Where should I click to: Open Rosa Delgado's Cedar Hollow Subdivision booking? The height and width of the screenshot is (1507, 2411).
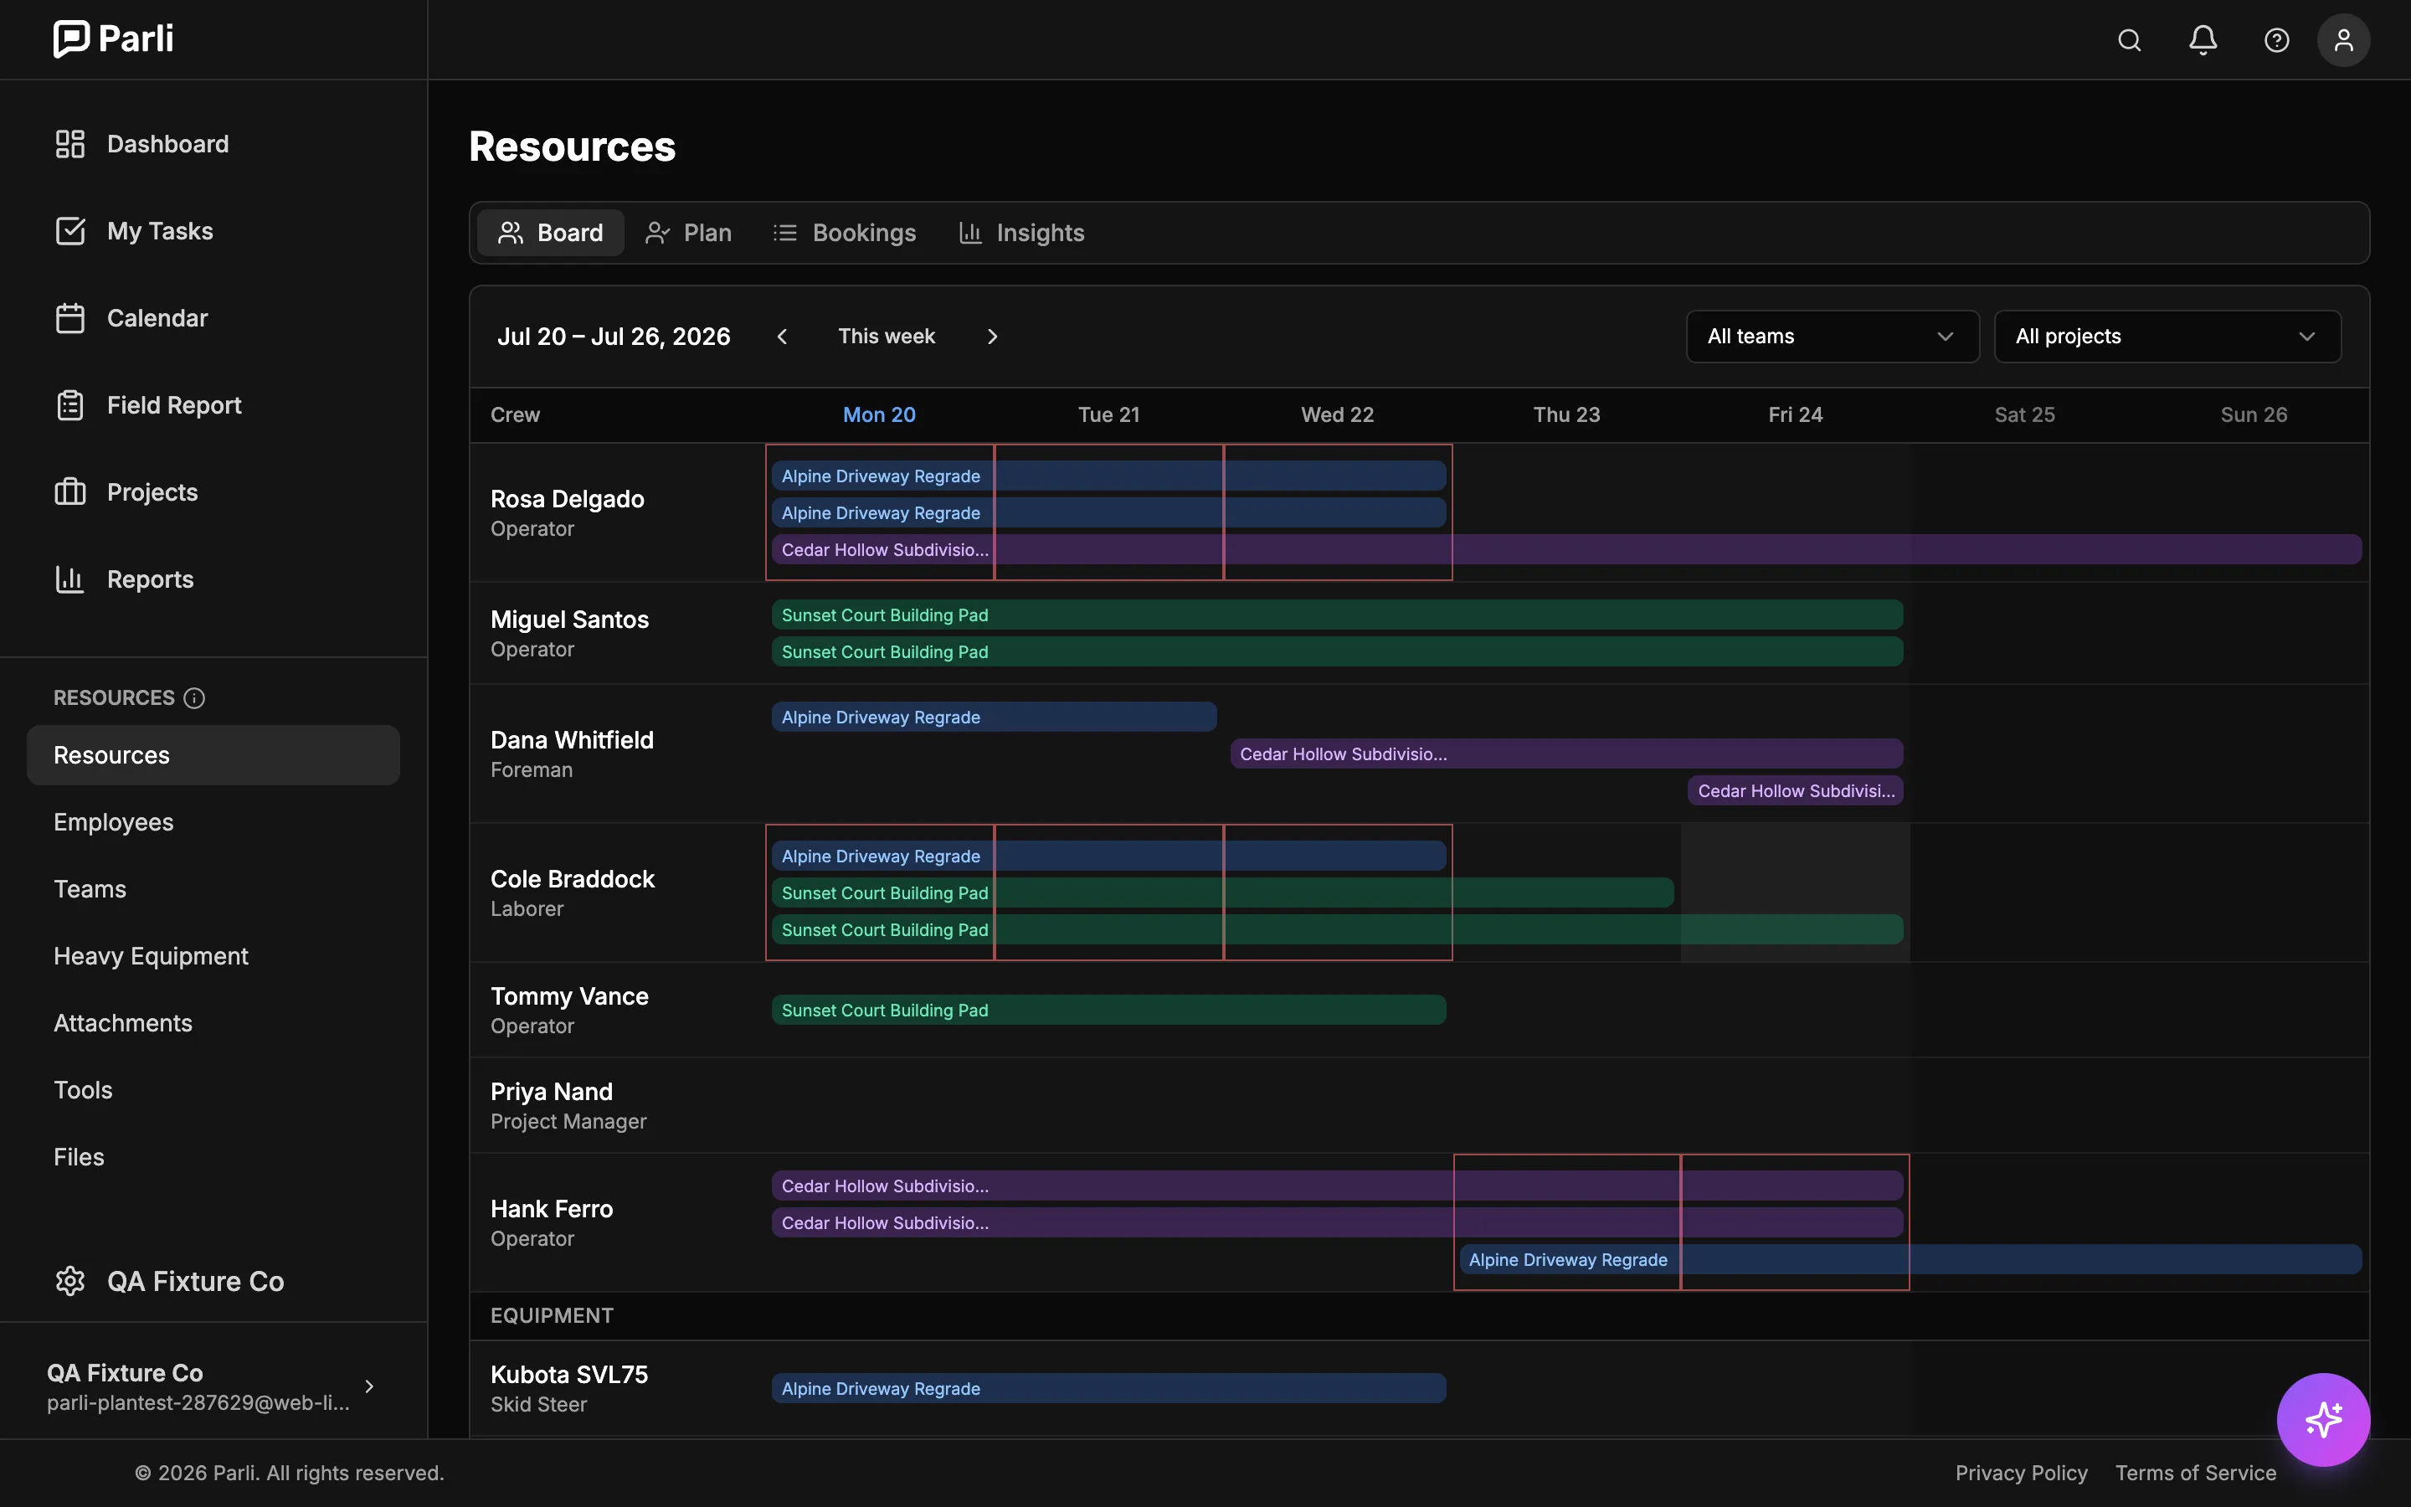[x=1567, y=549]
